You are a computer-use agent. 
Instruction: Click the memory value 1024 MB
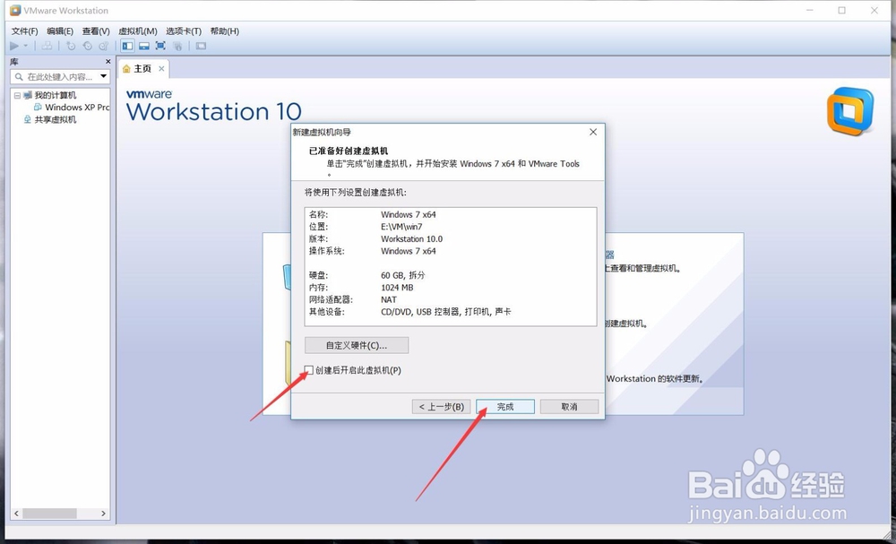point(397,288)
